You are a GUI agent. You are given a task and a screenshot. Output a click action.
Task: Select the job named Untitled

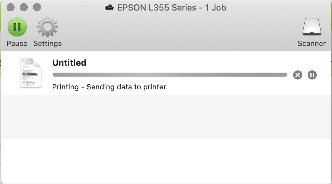pos(69,63)
